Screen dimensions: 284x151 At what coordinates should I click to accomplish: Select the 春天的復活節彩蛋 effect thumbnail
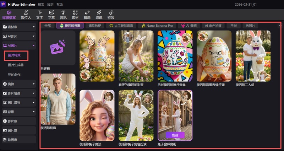pyautogui.click(x=136, y=56)
